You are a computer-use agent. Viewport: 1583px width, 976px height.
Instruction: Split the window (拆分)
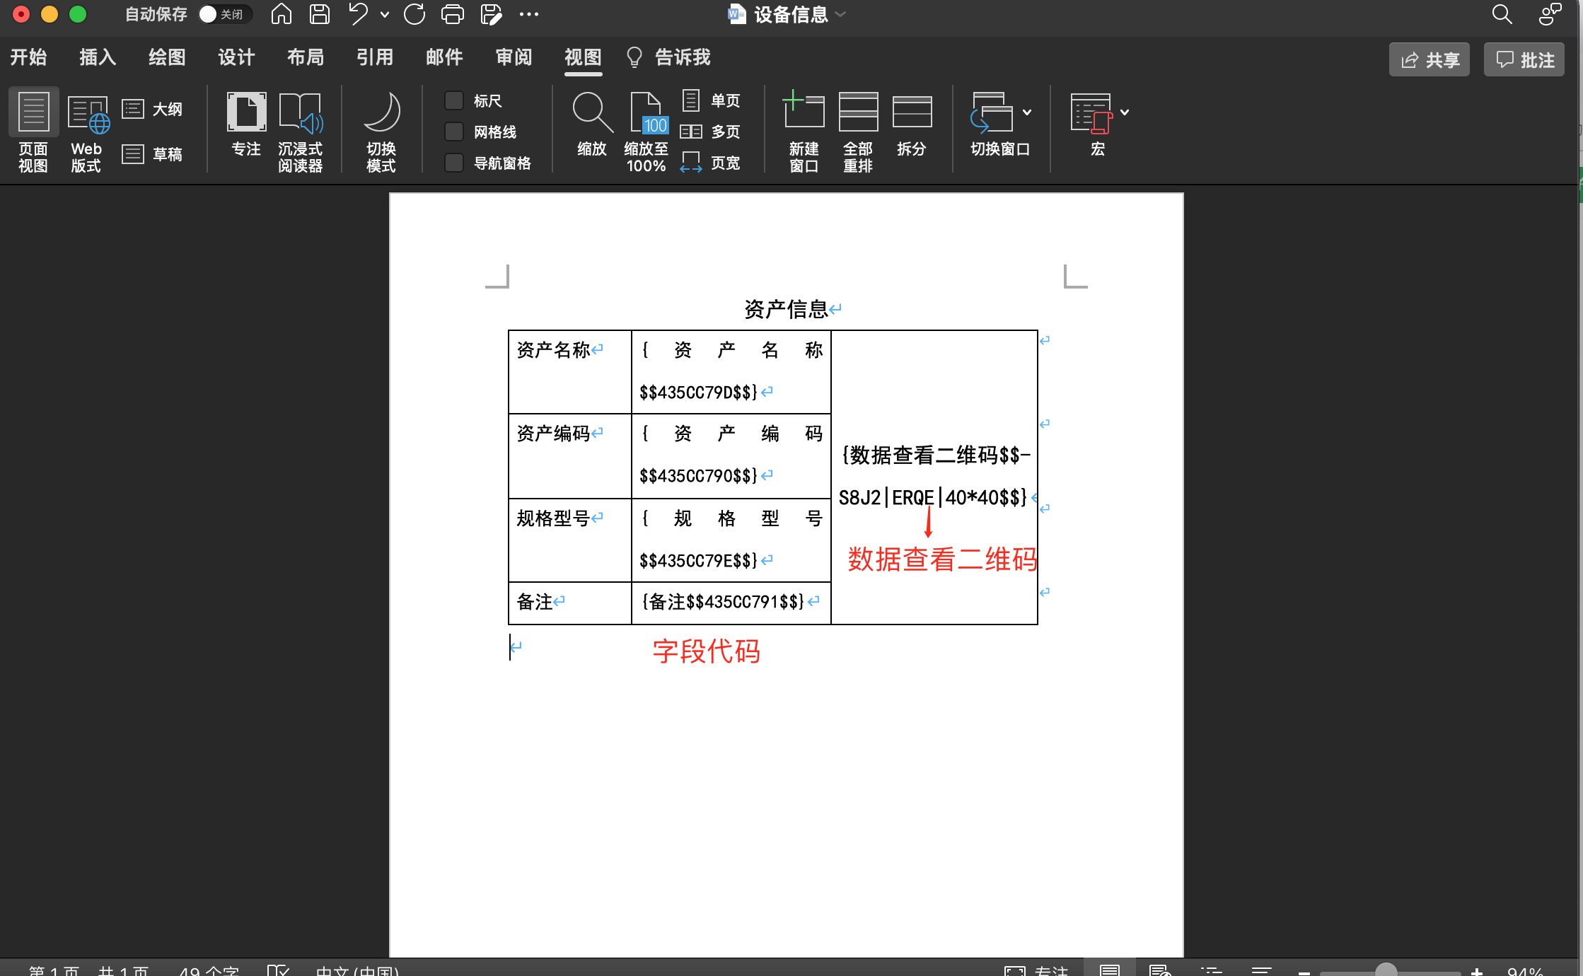point(912,124)
